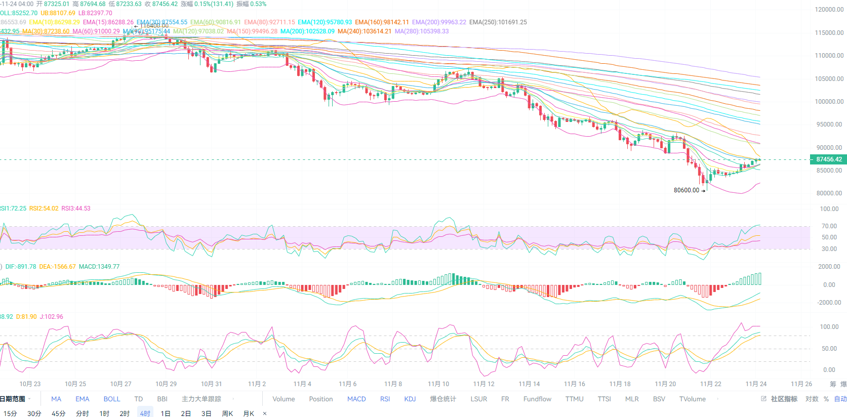The image size is (847, 417).
Task: Enable the Volume indicator
Action: pos(284,399)
